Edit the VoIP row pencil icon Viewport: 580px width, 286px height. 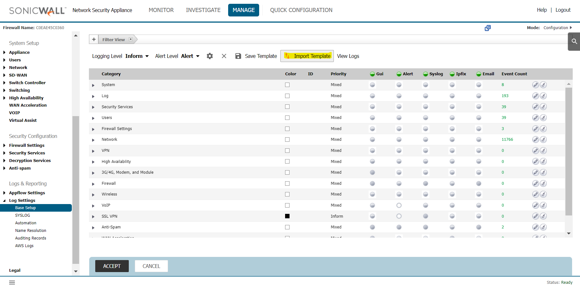click(x=535, y=205)
